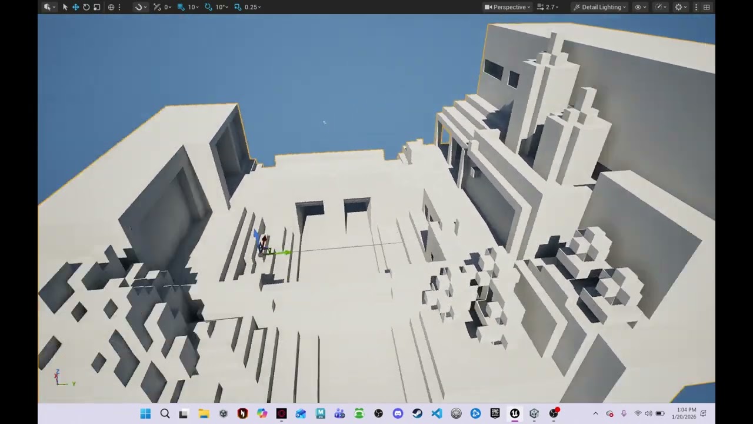753x424 pixels.
Task: Toggle scale snapping
Action: point(238,7)
